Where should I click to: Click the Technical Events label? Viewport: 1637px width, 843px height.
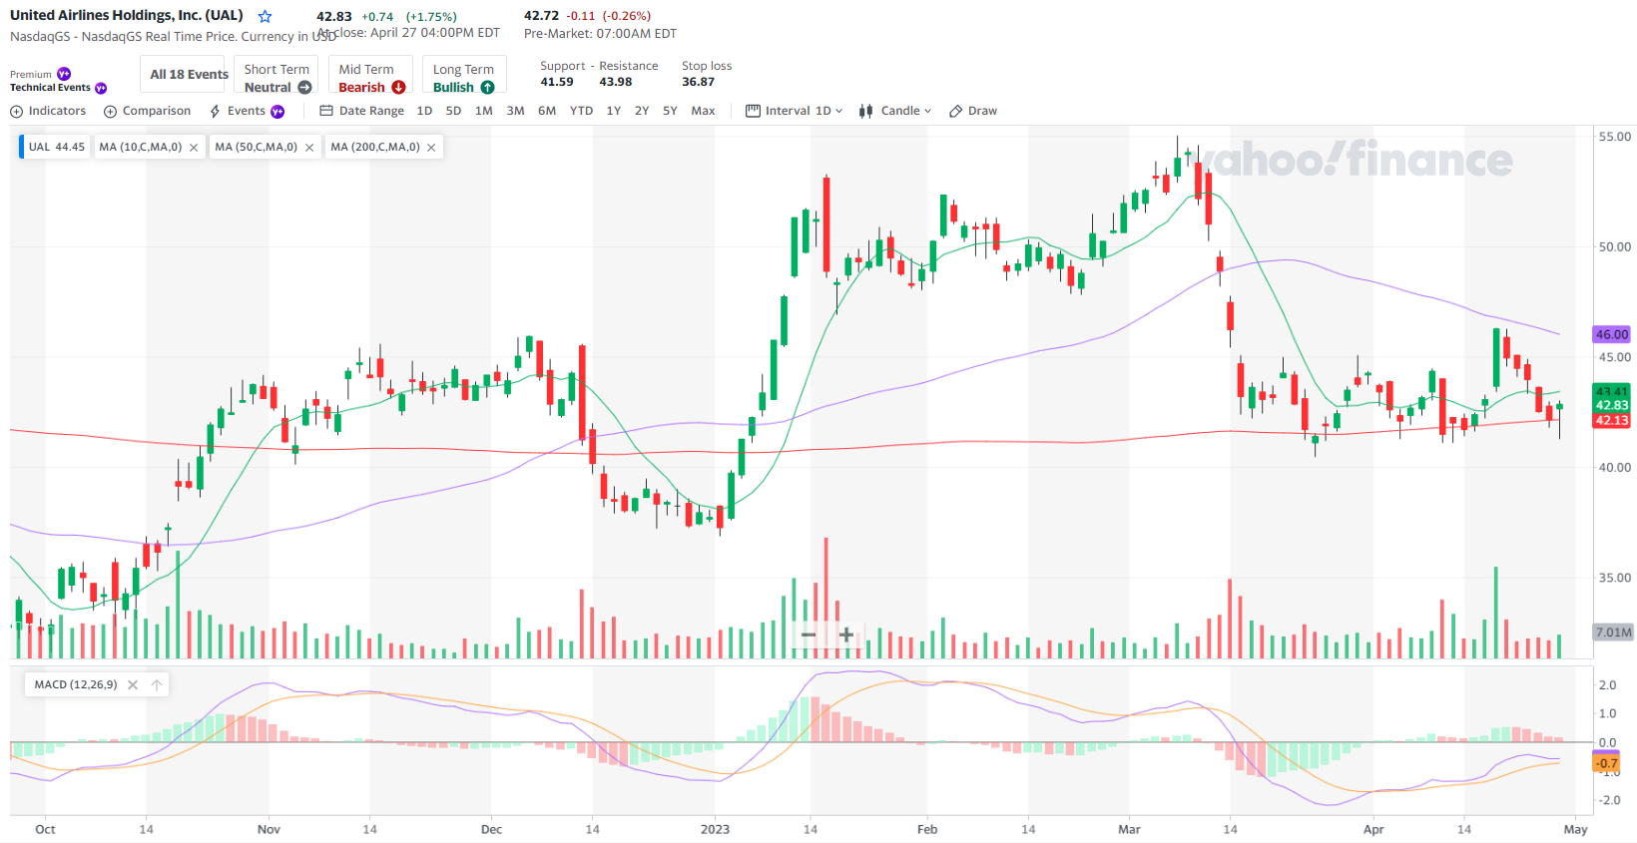[x=50, y=88]
